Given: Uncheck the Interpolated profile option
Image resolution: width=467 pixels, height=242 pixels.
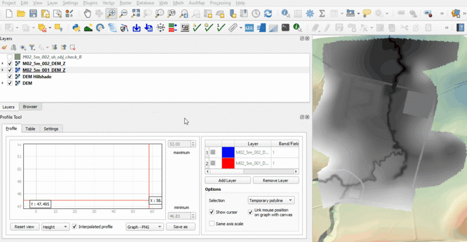Looking at the screenshot, I should tap(74, 226).
